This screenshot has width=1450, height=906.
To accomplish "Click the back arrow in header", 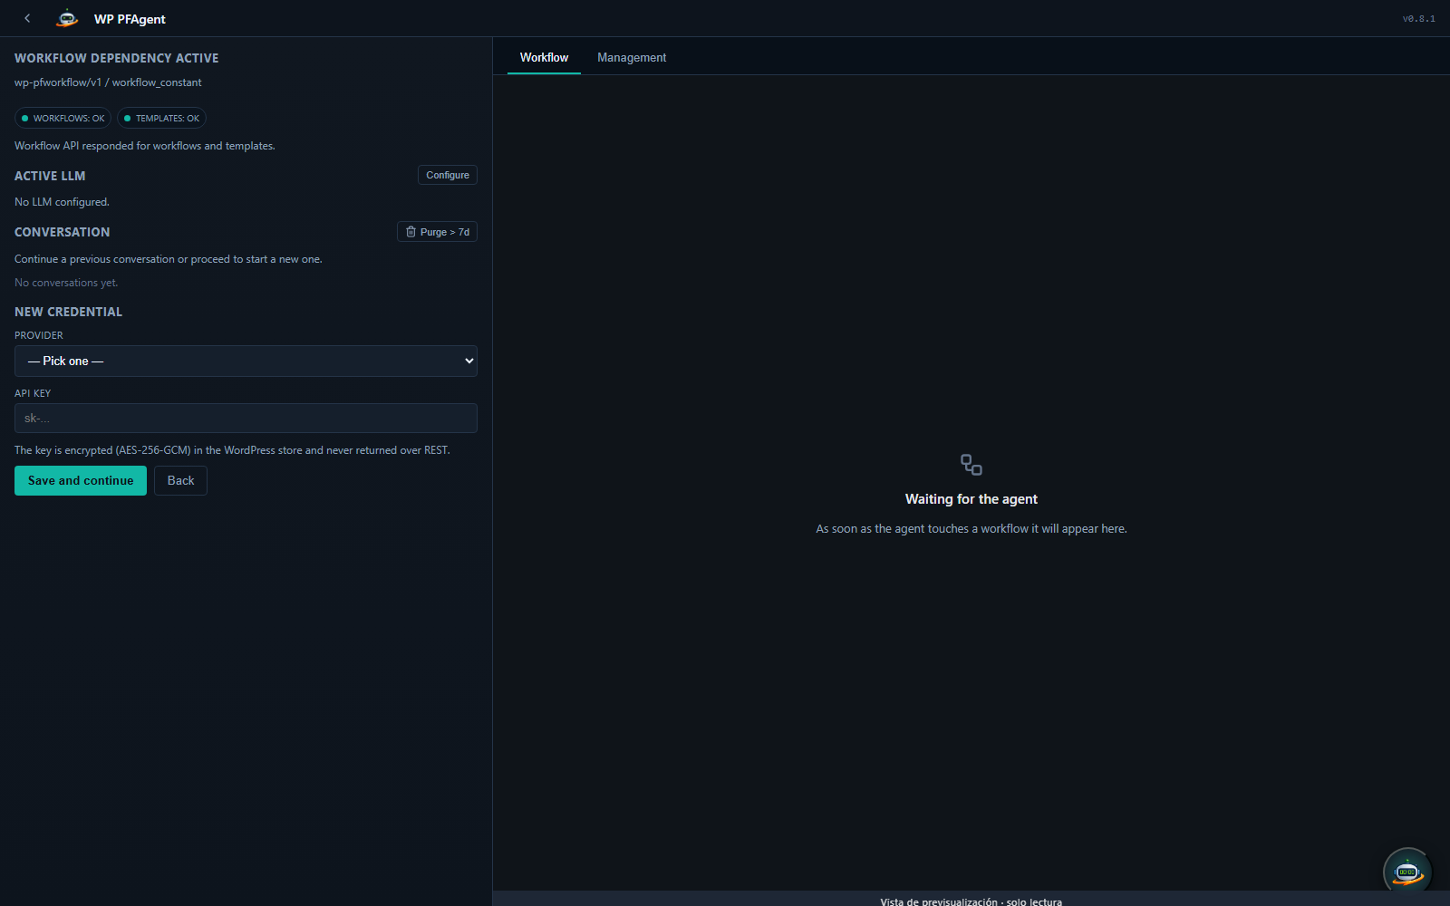I will 27,18.
